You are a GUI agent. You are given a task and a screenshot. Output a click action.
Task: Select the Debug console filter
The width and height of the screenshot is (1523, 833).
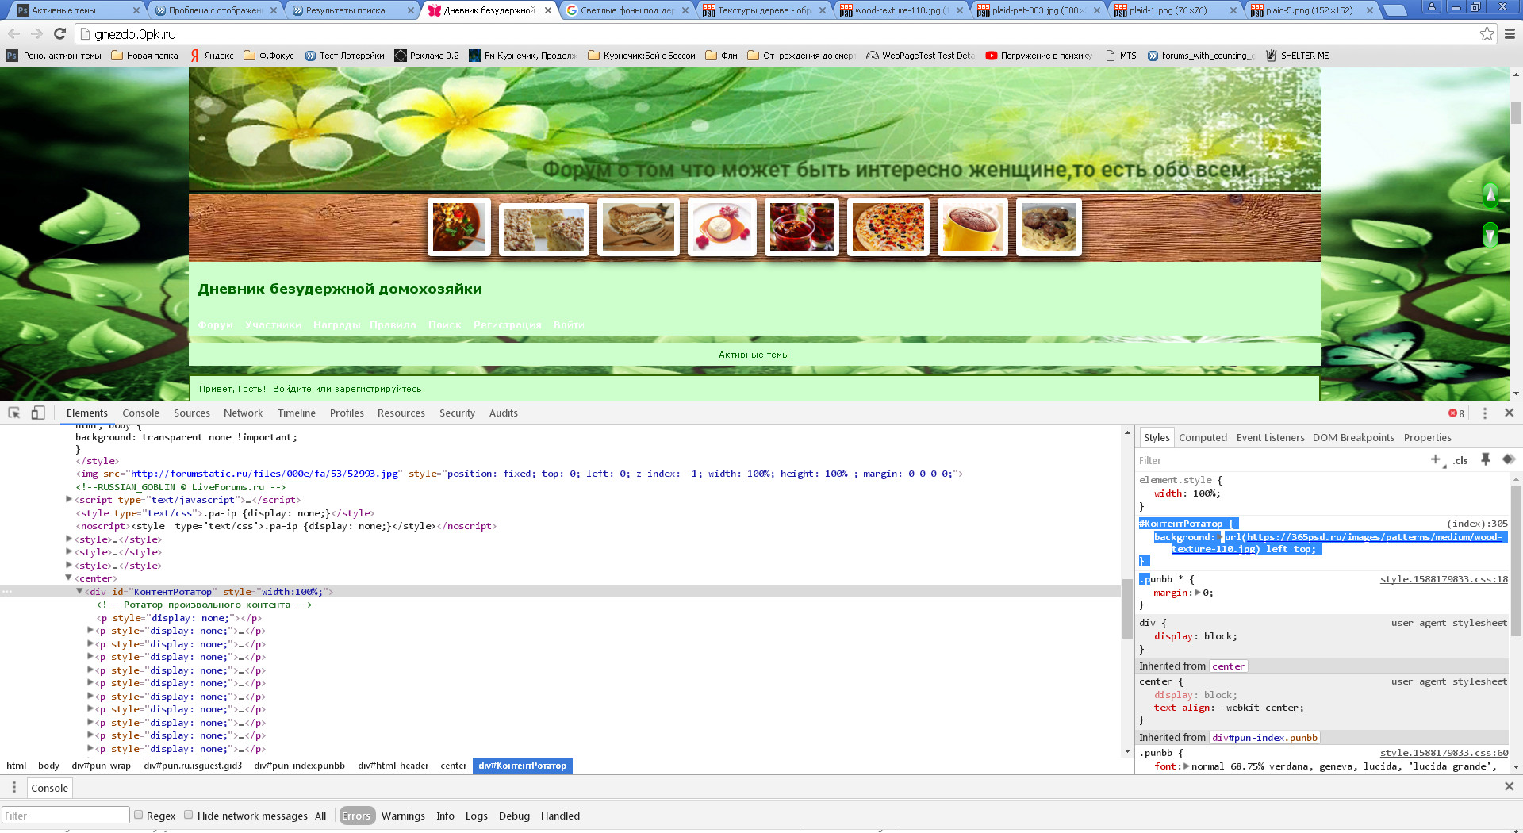[514, 816]
